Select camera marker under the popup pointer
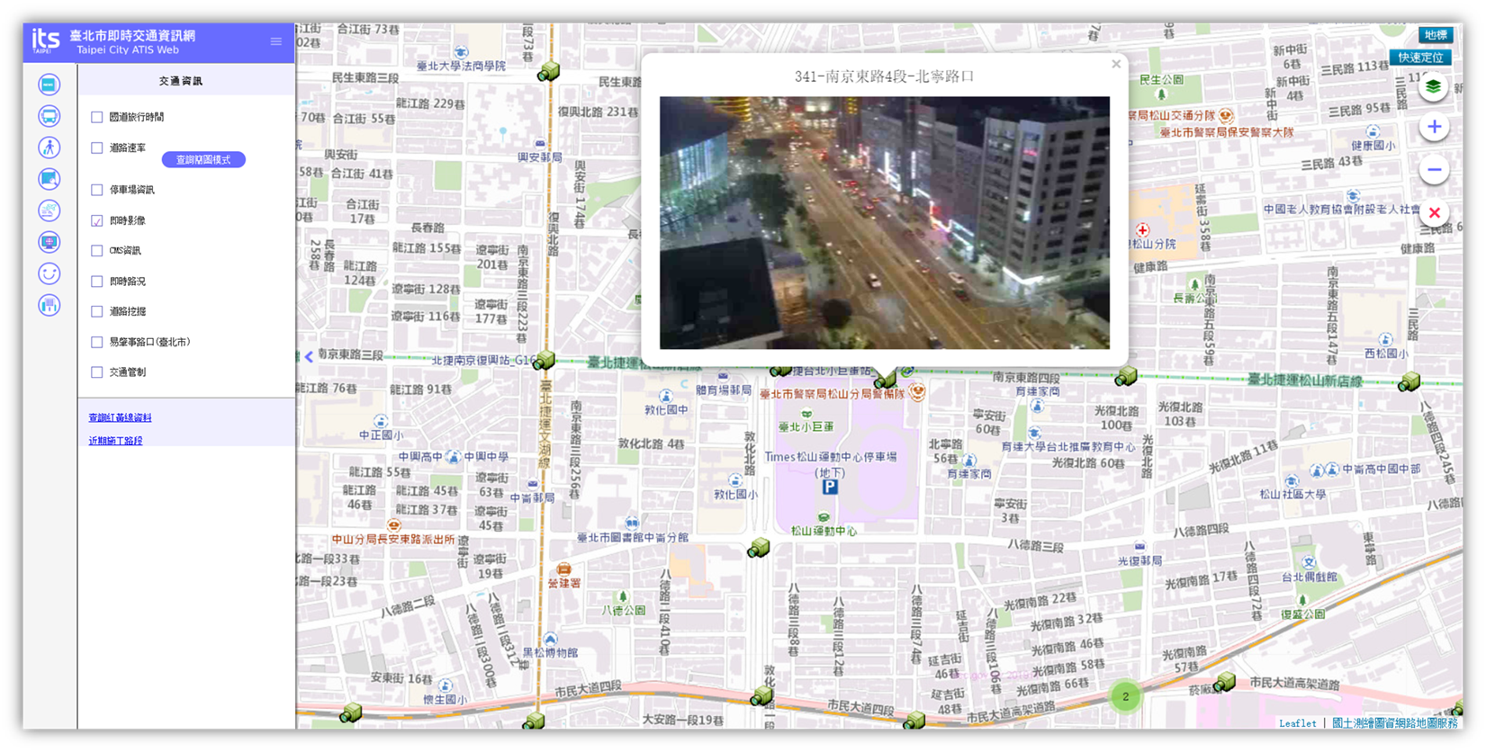The image size is (1486, 752). (886, 379)
